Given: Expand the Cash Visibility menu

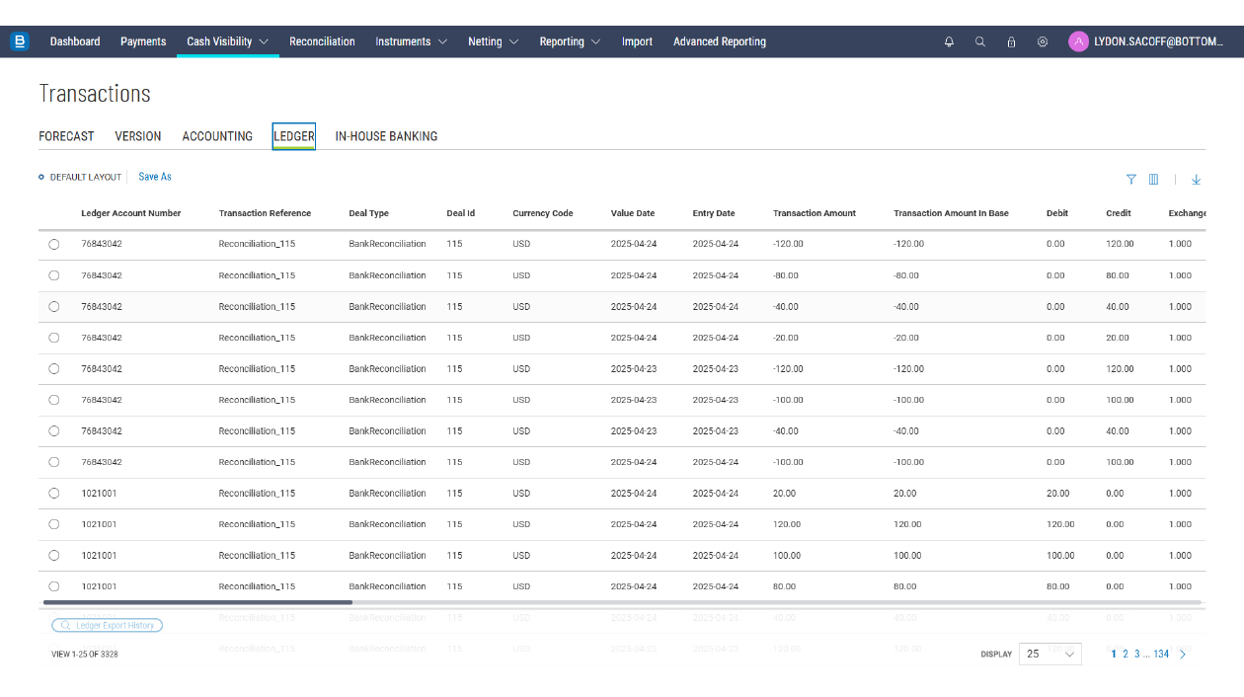Looking at the screenshot, I should [227, 41].
